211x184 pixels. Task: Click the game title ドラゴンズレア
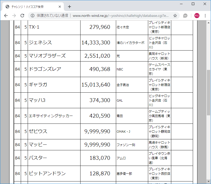point(45,69)
